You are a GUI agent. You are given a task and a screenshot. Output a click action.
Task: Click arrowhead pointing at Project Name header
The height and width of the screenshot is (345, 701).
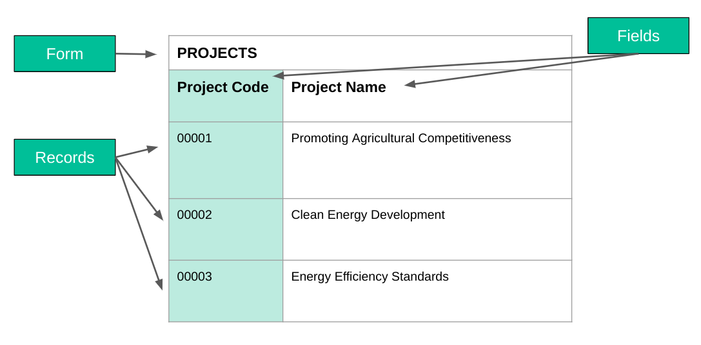coord(410,84)
